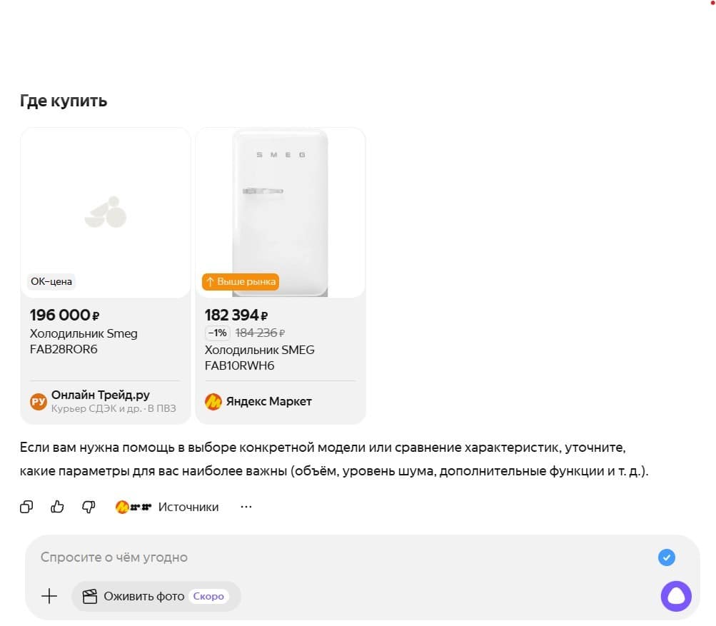Click the Yandex Market logo icon
Viewport: 716px width, 626px height.
213,402
